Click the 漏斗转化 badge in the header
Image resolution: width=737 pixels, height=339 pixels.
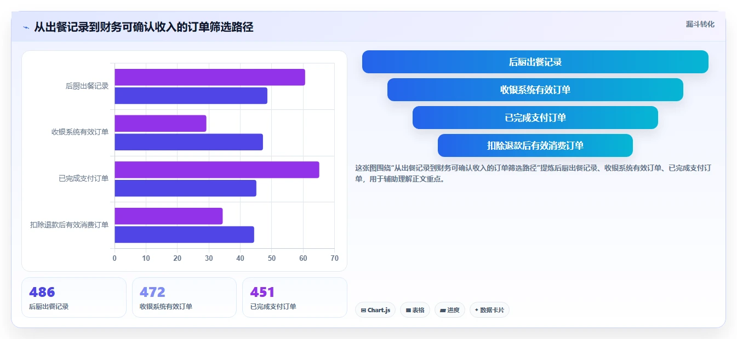pyautogui.click(x=700, y=25)
